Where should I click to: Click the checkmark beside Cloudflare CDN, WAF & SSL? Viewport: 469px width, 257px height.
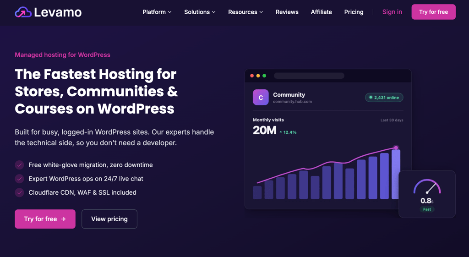[19, 192]
